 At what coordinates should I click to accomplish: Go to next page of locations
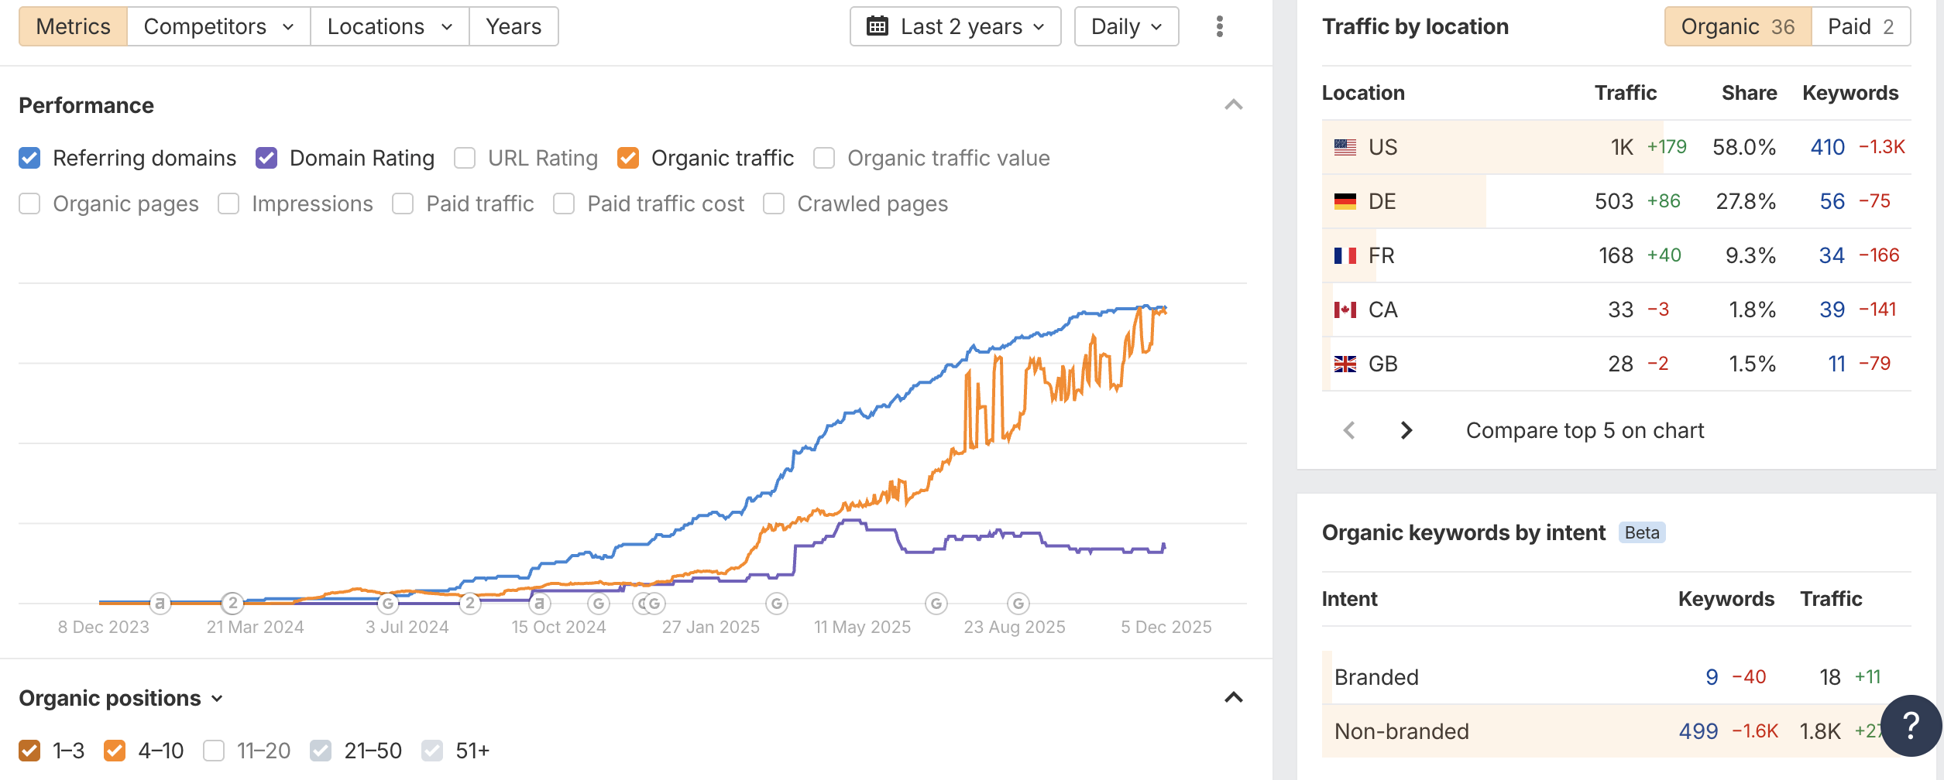tap(1406, 430)
